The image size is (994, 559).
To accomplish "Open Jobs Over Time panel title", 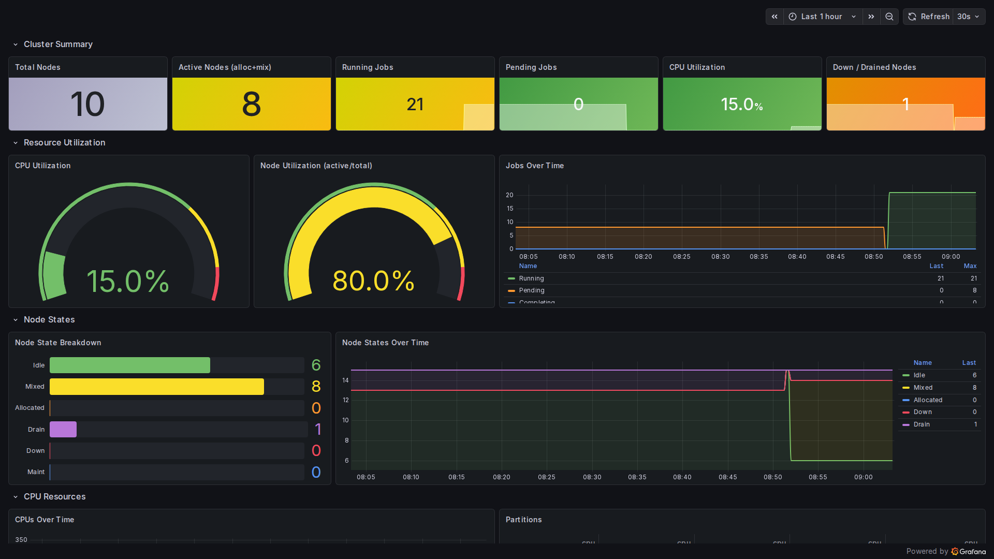I will pyautogui.click(x=535, y=166).
